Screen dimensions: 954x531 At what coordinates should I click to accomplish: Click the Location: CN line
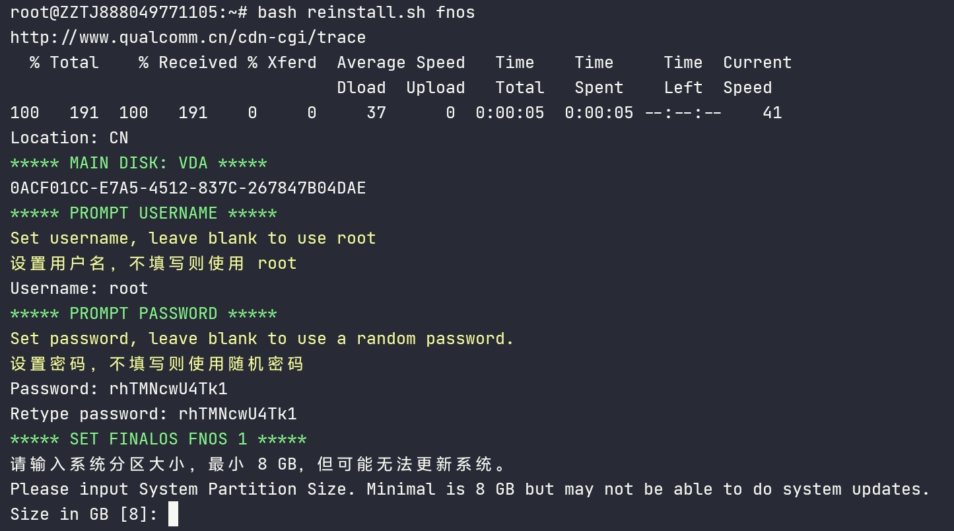click(x=69, y=138)
